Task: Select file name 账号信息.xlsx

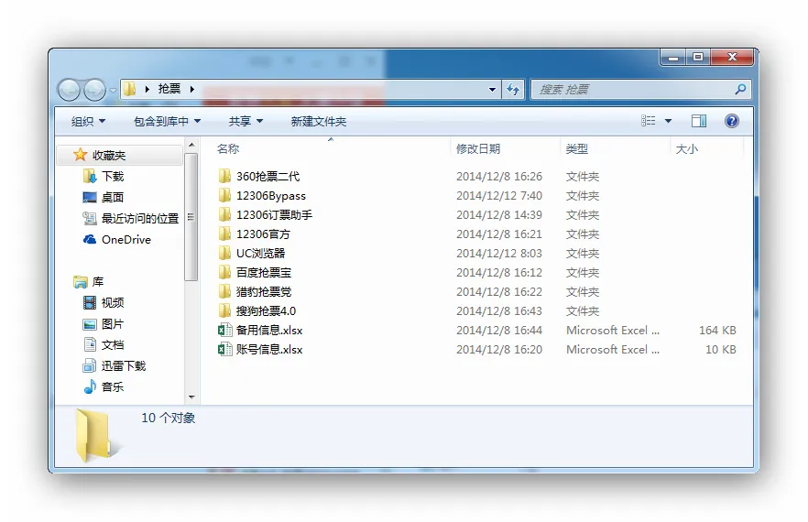Action: tap(269, 350)
